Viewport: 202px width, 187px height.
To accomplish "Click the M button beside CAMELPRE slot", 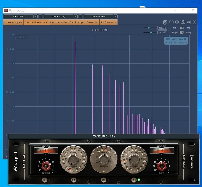I will click(36, 16).
